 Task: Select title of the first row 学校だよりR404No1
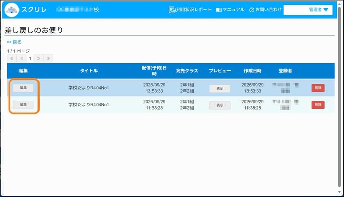[x=89, y=88]
